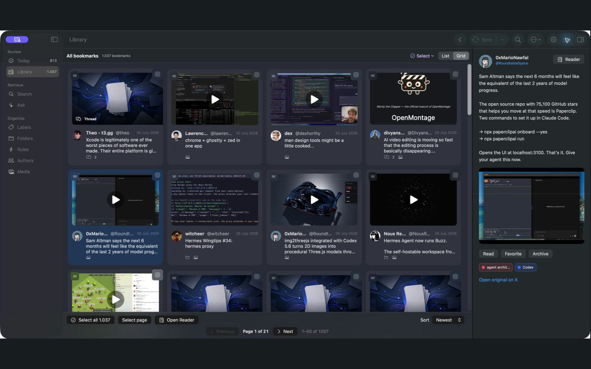Play the dex design tools video
This screenshot has height=369, width=591.
(x=314, y=99)
